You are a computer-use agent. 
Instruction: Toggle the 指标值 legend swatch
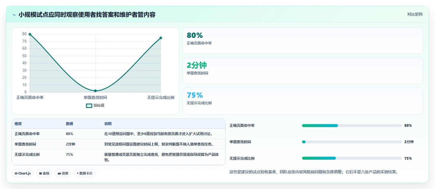[89, 105]
